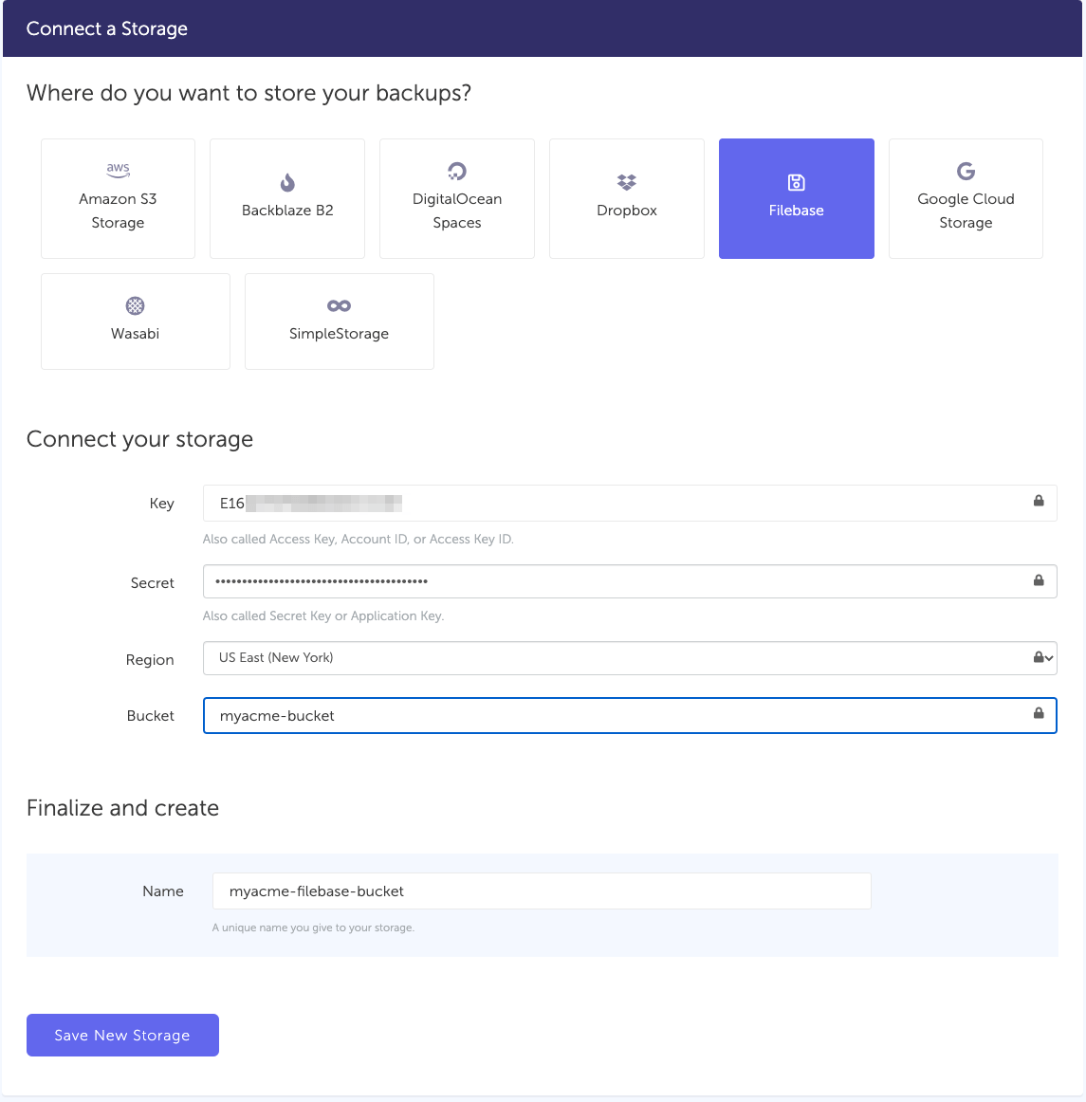Screen dimensions: 1086x1102
Task: Click 'Also called Secret Key or Application Key' hint
Action: click(x=323, y=615)
